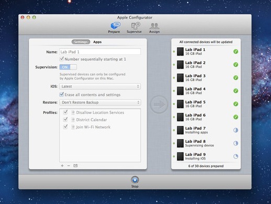Click the Lab iPad 5 name label
The height and width of the screenshot is (204, 271).
195,102
